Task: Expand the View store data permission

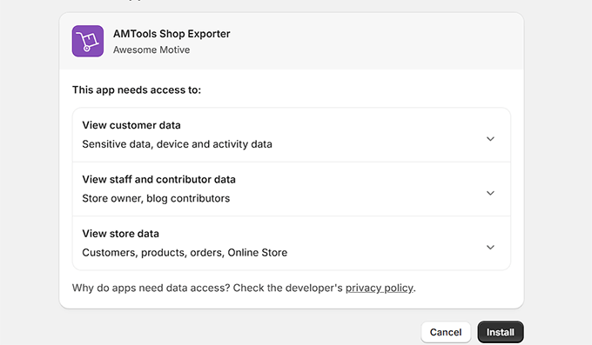Action: (490, 248)
